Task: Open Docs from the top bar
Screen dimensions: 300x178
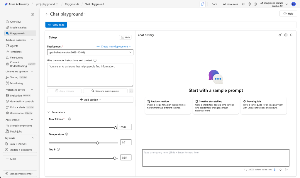Action: tap(215, 4)
